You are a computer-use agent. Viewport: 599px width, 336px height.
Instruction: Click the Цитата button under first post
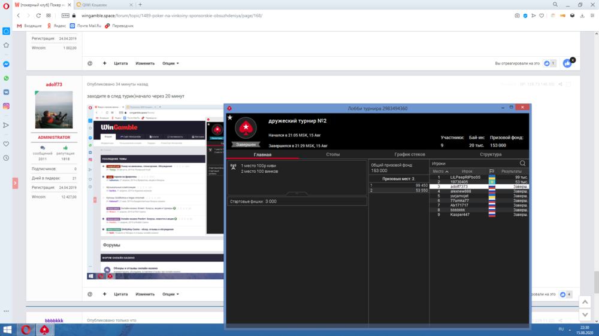pyautogui.click(x=121, y=63)
